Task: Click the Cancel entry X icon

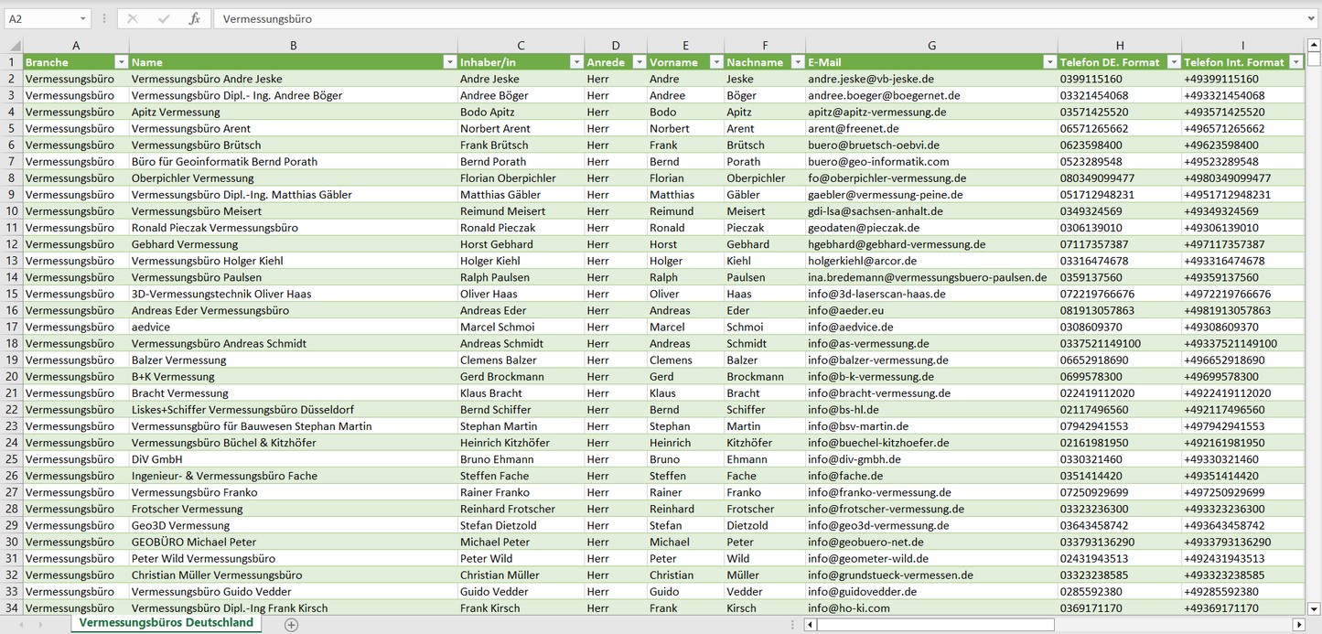Action: pos(133,18)
